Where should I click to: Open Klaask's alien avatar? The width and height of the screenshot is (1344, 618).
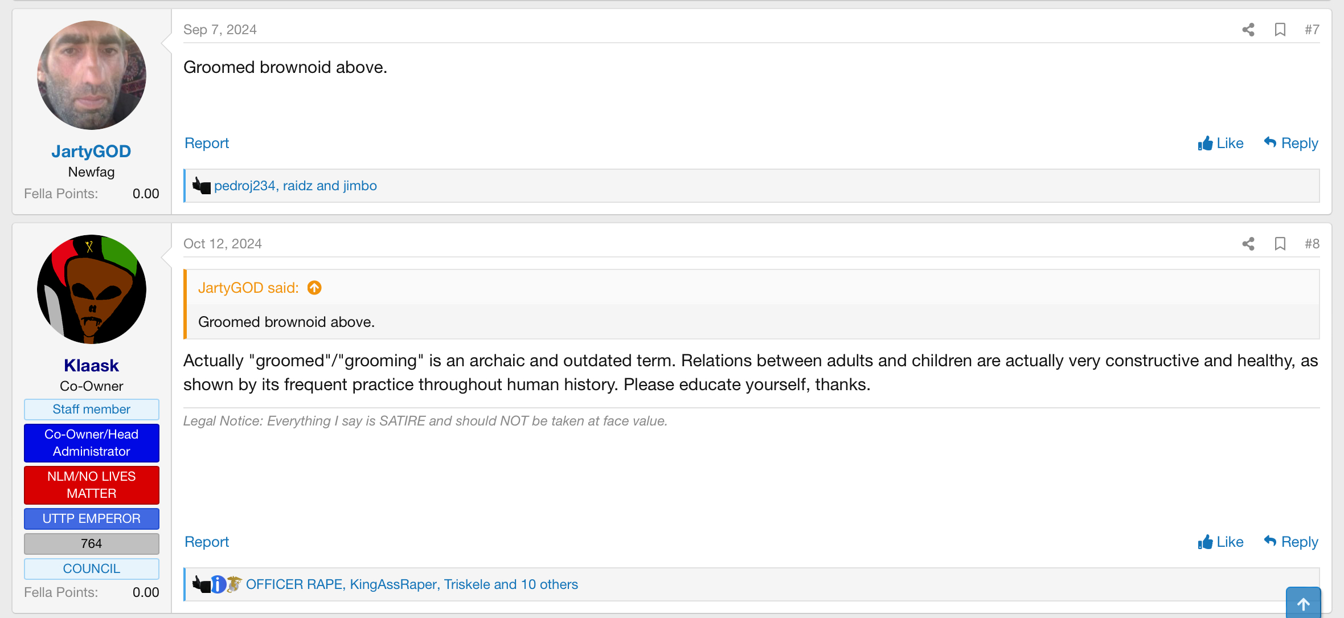coord(92,289)
